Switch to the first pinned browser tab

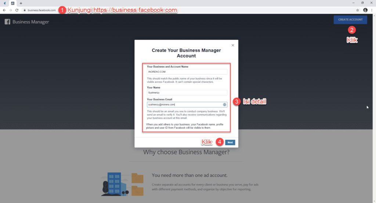click(x=4, y=3)
